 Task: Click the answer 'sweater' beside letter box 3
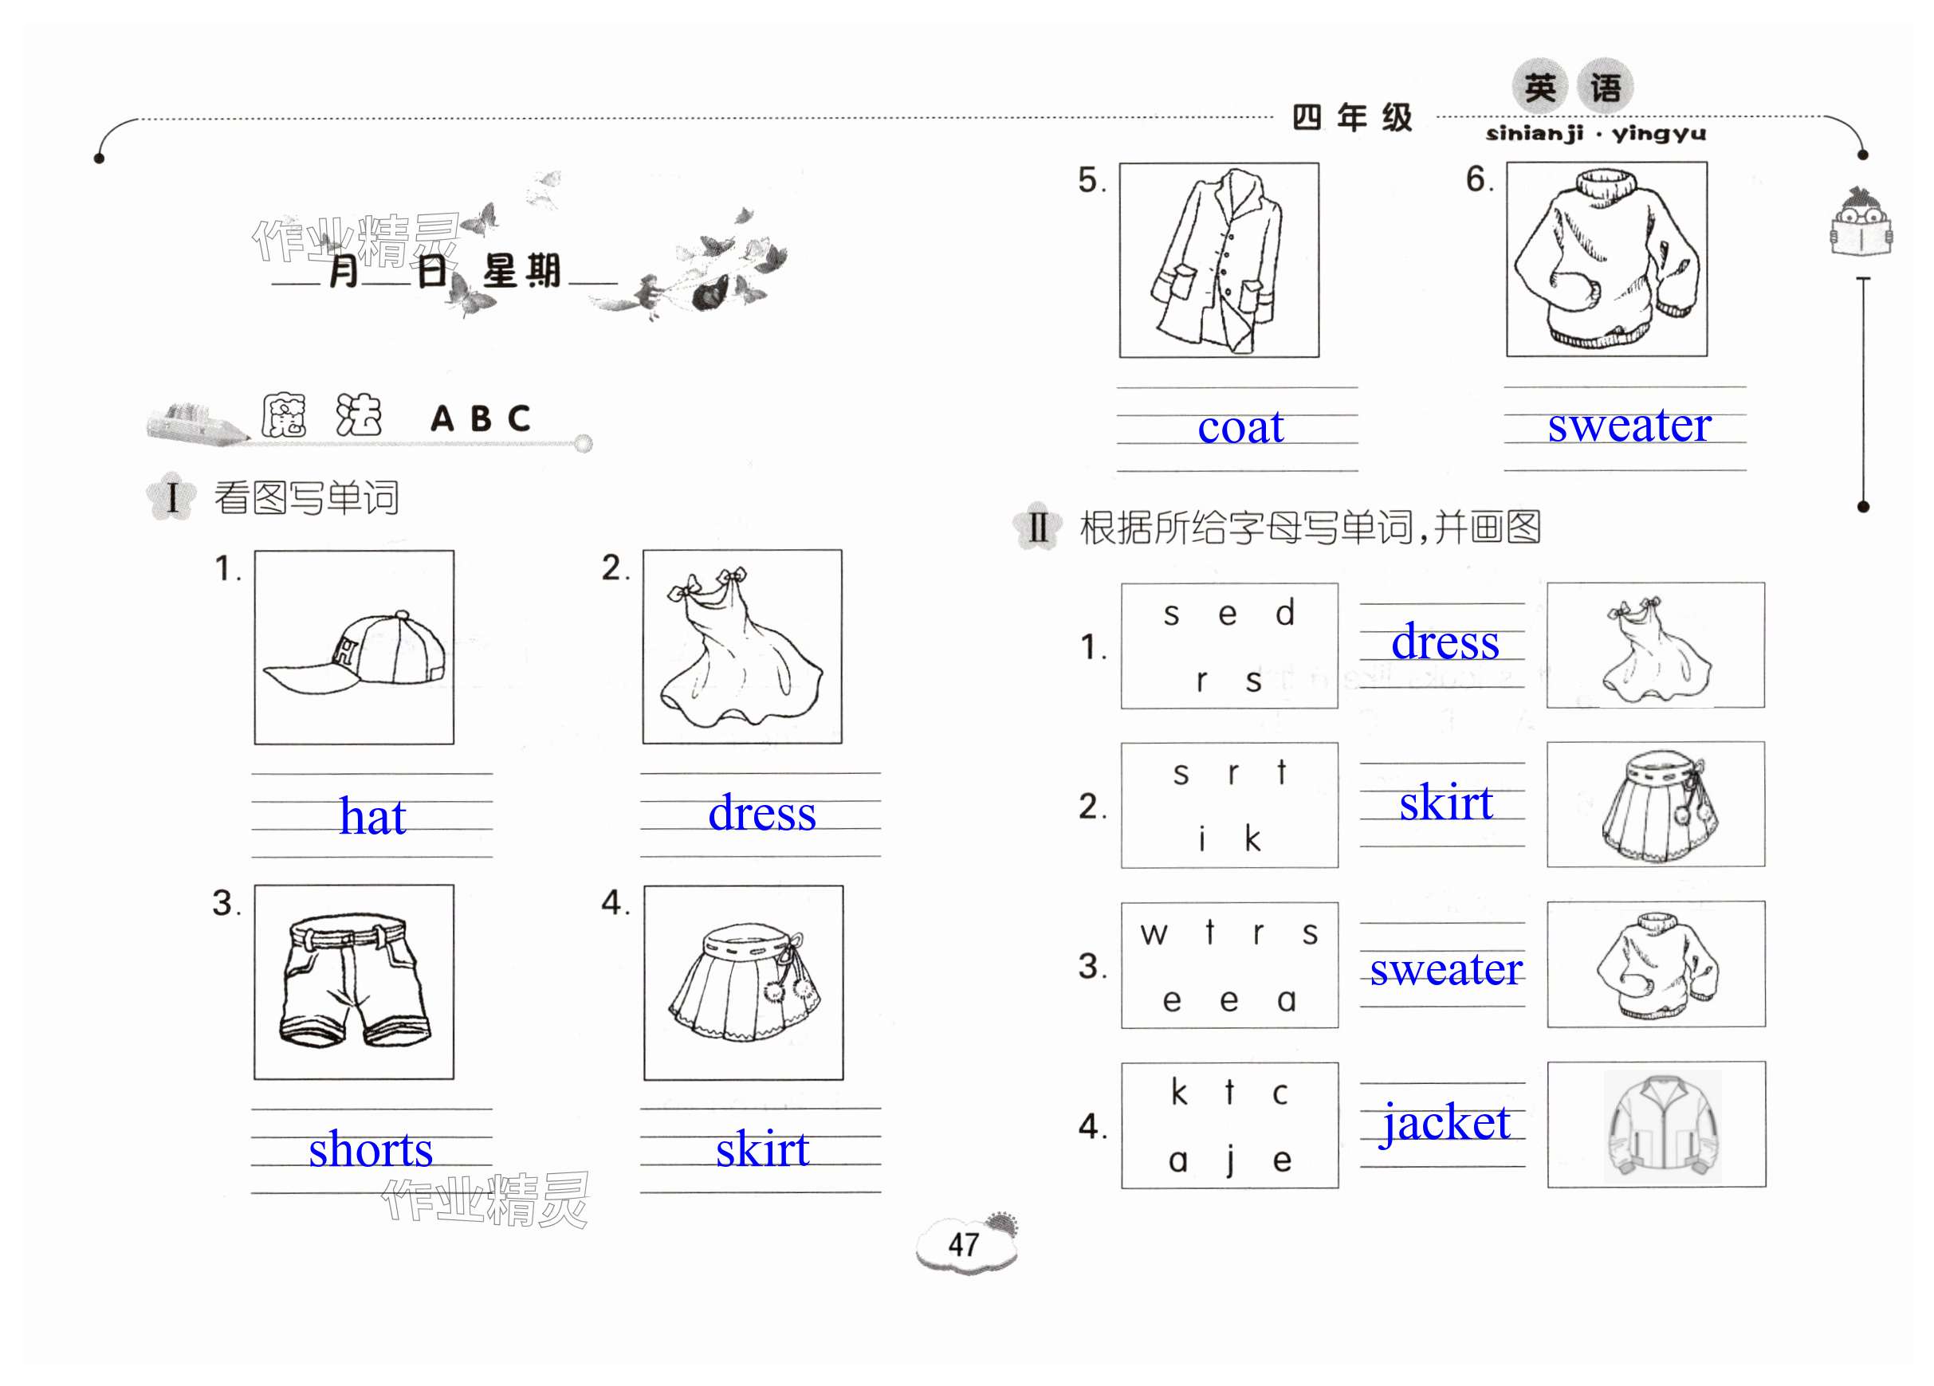pyautogui.click(x=1446, y=969)
